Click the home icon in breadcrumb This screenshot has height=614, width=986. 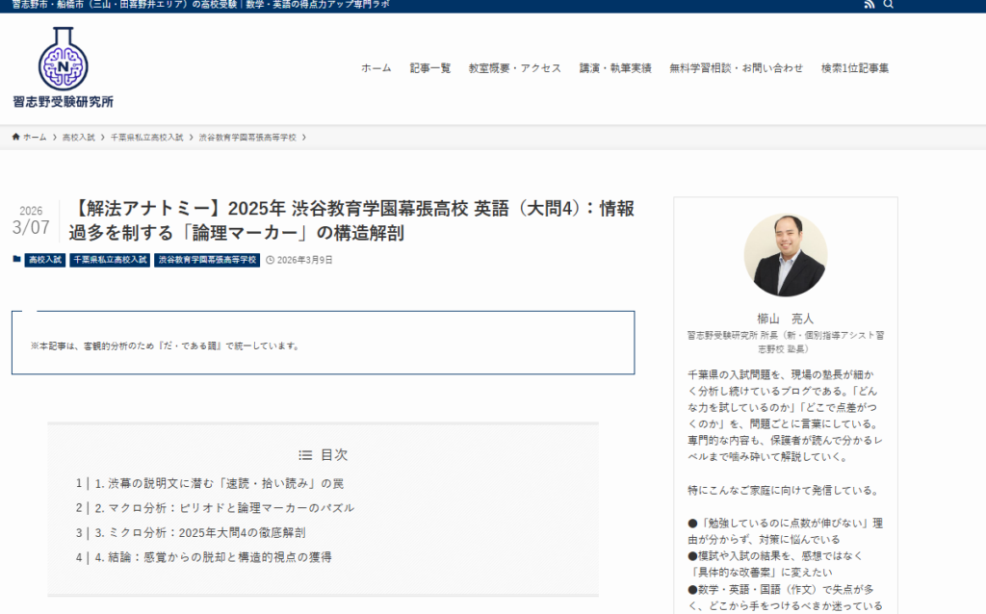coord(16,138)
